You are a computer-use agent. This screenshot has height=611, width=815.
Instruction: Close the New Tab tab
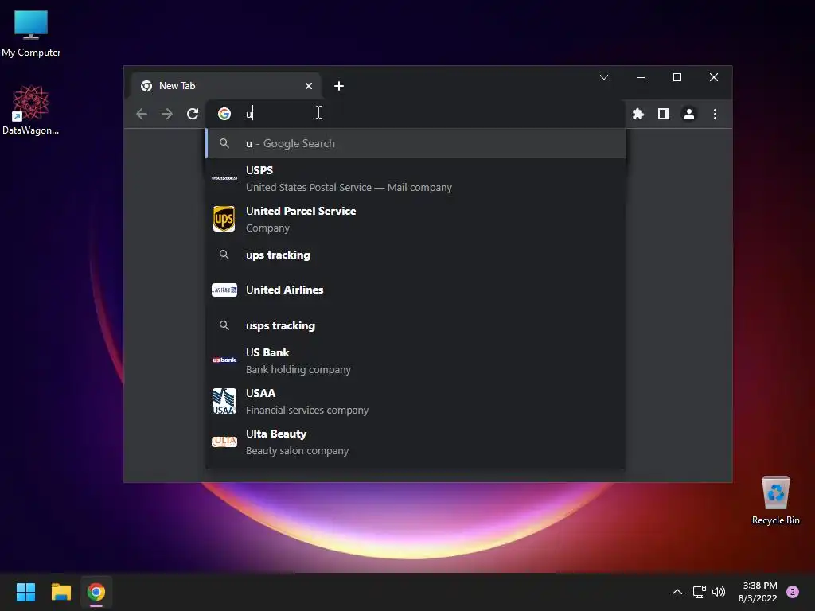click(x=309, y=86)
